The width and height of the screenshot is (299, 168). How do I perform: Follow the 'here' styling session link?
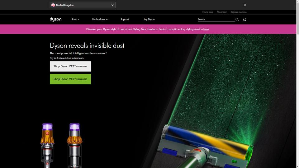tap(206, 29)
